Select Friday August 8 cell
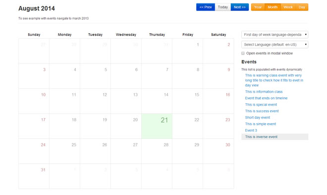This screenshot has height=195, width=327. 187,76
